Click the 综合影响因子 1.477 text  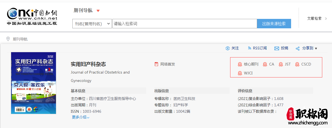tap(261, 105)
